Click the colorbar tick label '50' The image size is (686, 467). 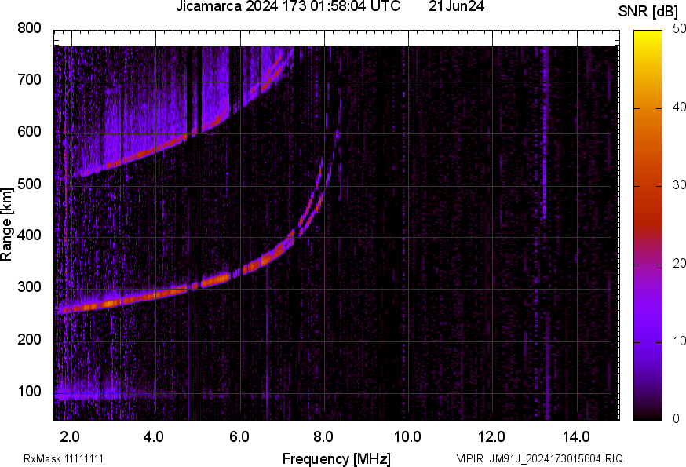coord(679,29)
